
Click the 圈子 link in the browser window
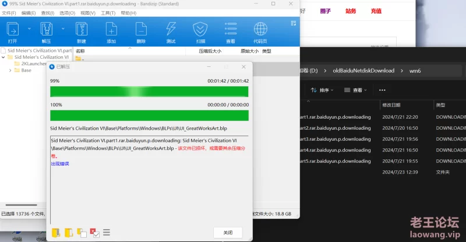click(x=326, y=11)
